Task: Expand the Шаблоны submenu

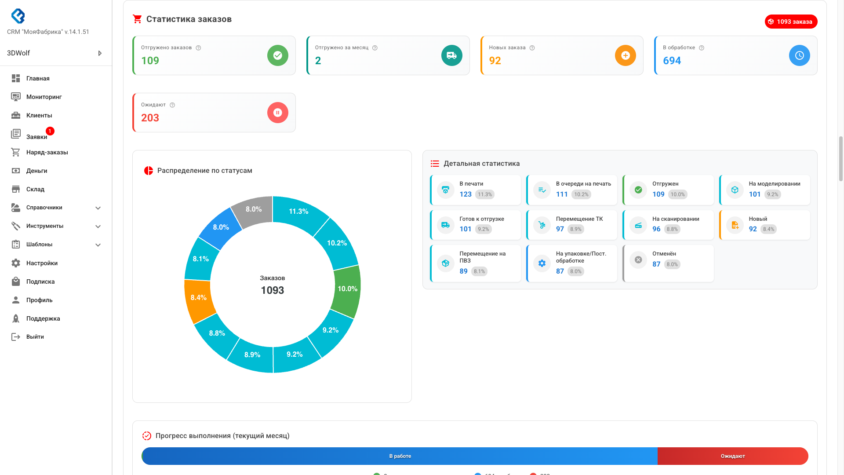Action: coord(98,245)
